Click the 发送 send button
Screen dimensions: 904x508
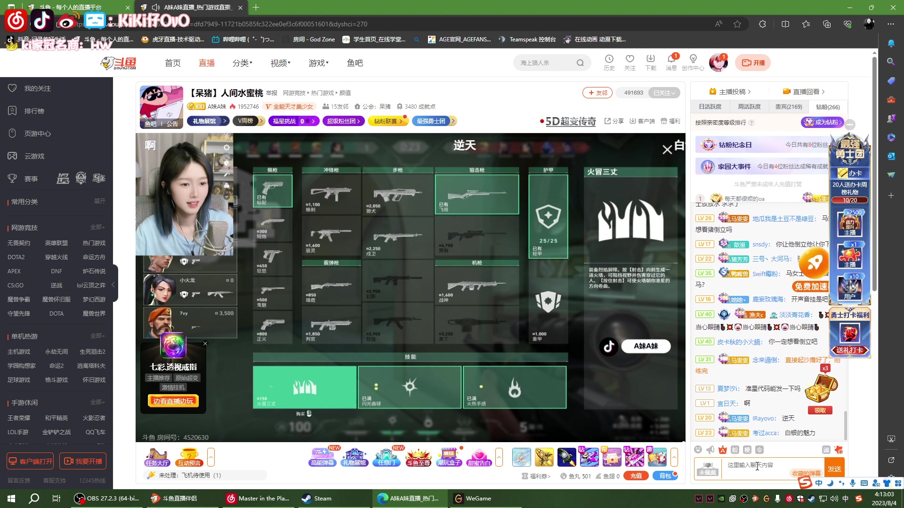(835, 468)
